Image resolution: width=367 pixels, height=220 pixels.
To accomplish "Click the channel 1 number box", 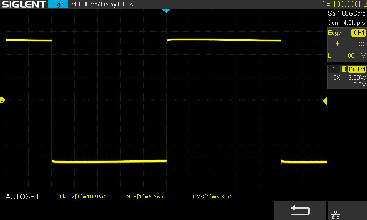I will click(334, 69).
